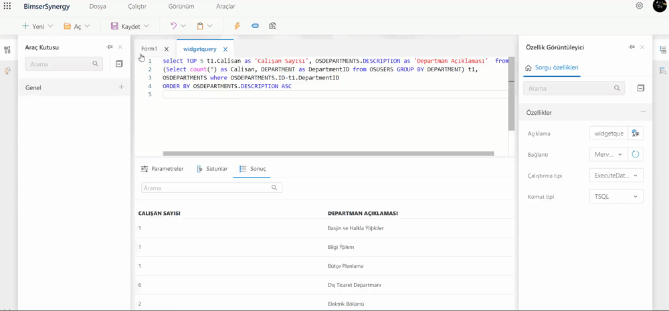The image size is (669, 311).
Task: Switch to the Form1 tab
Action: 149,49
